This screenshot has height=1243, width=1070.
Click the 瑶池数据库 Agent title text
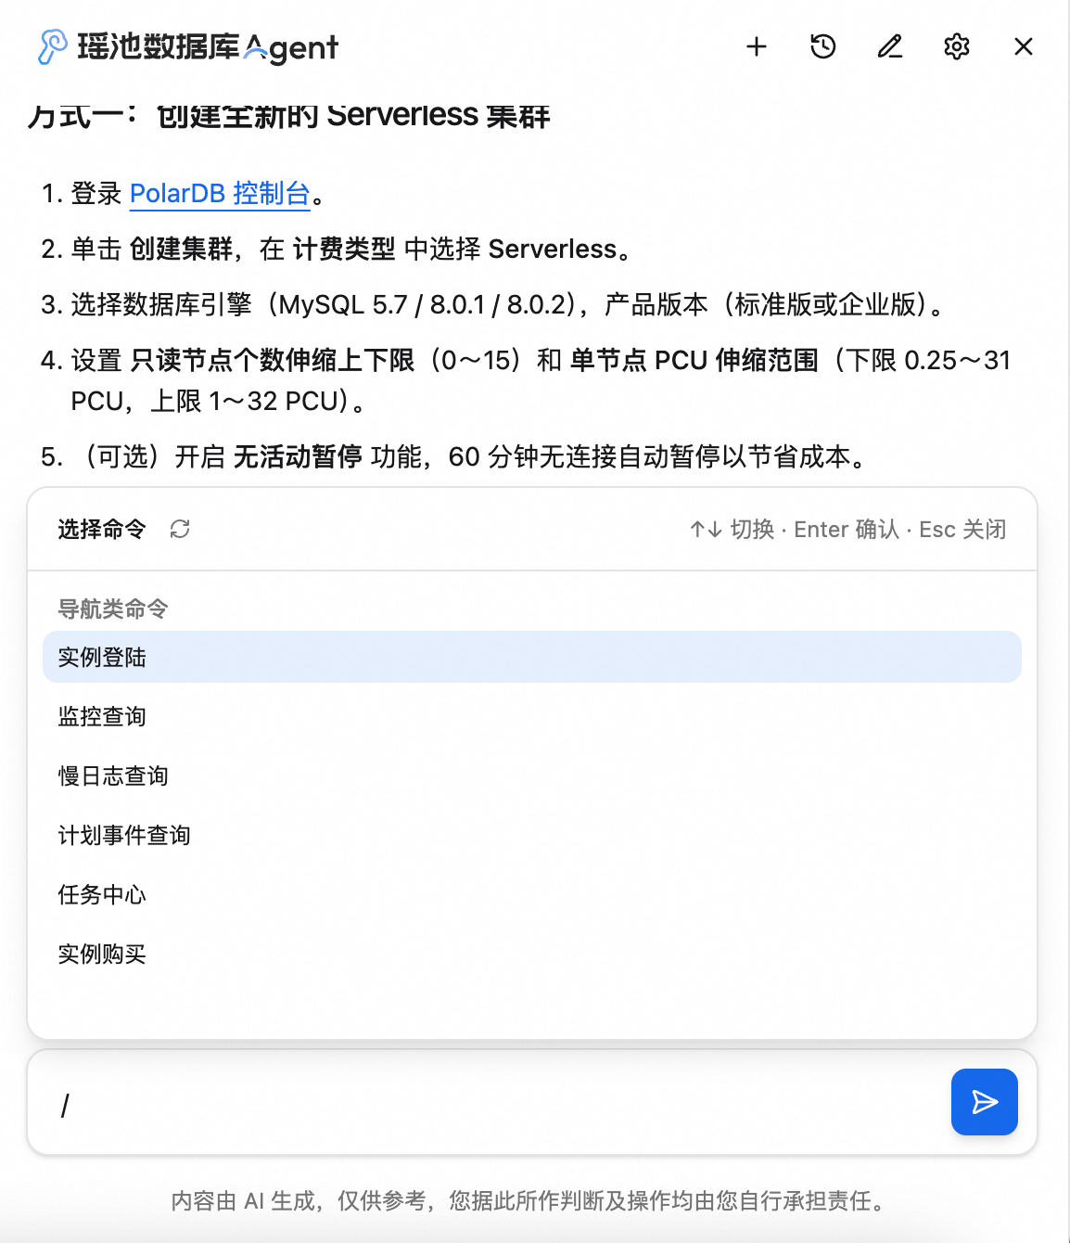pyautogui.click(x=208, y=46)
